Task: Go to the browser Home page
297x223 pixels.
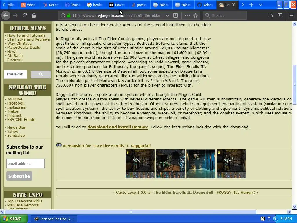Action: coord(34,15)
